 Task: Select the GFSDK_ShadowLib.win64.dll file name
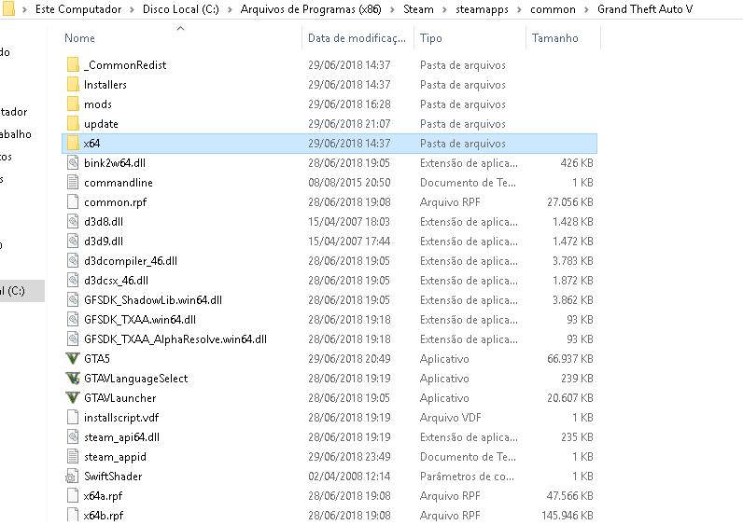pos(153,299)
